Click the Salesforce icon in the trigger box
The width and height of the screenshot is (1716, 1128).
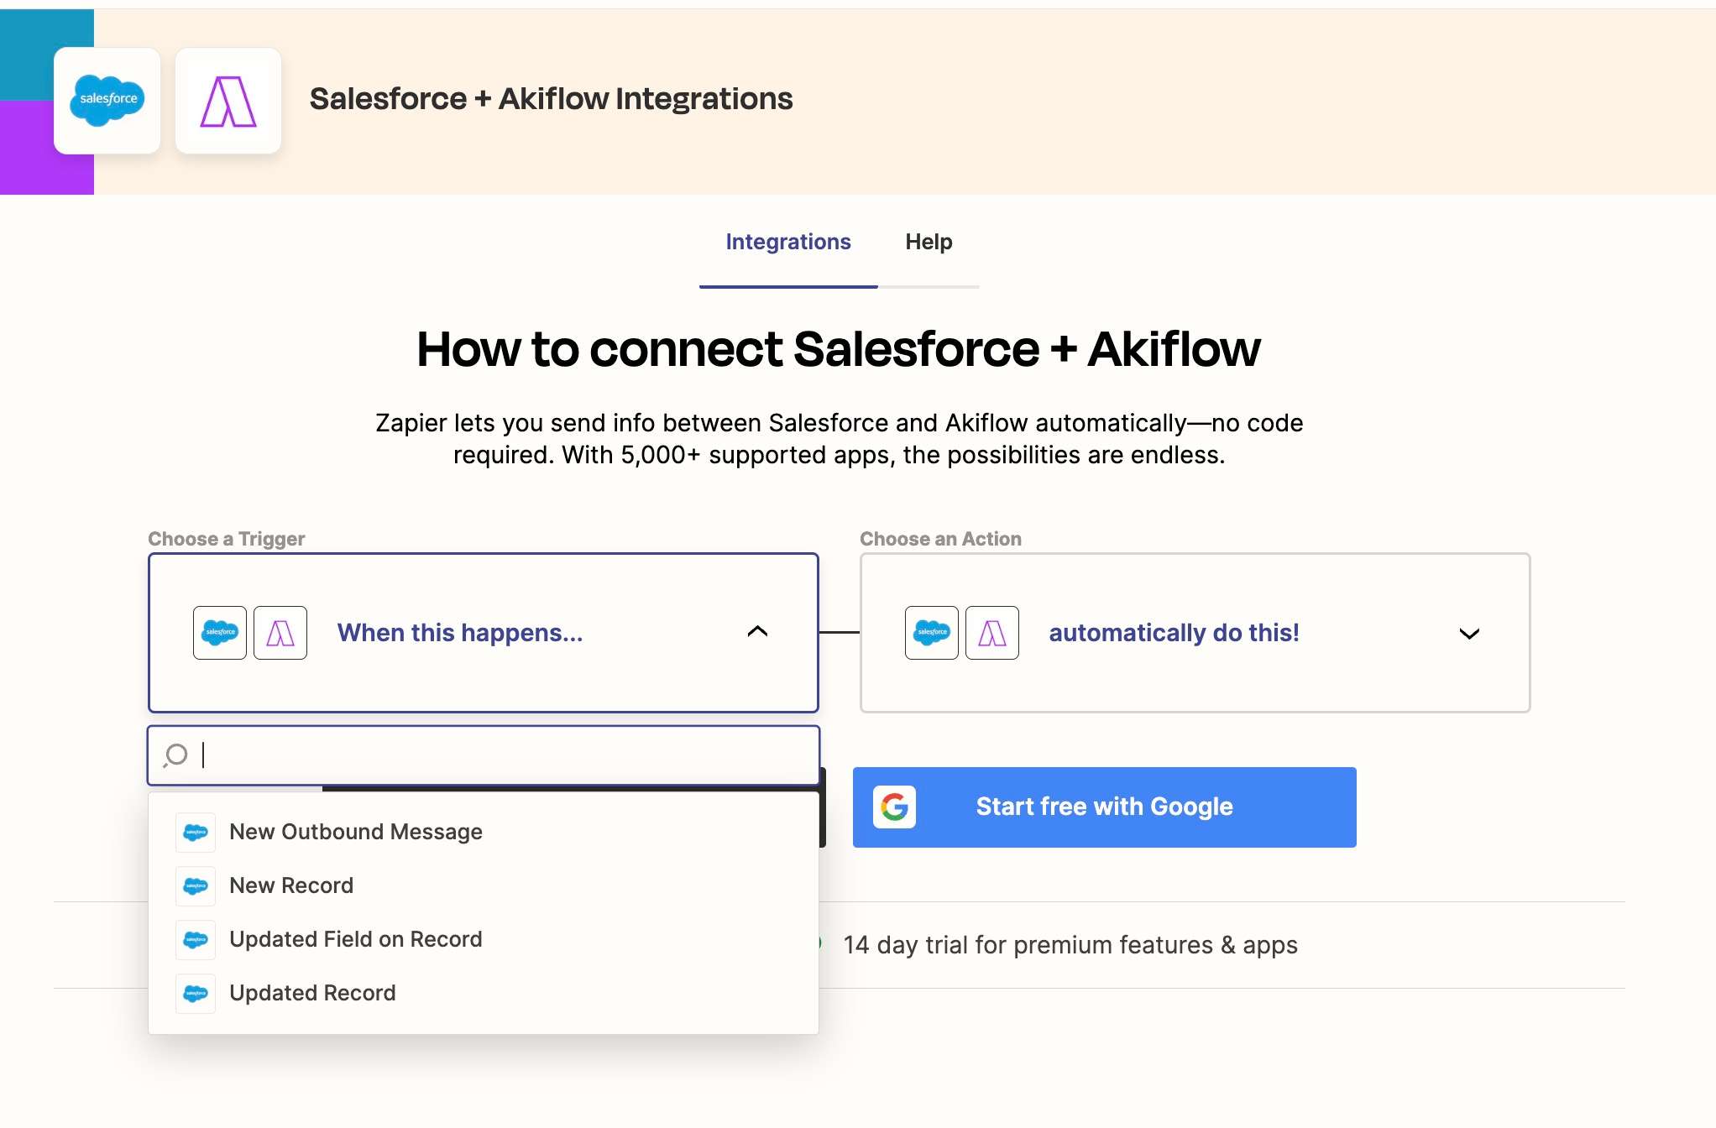click(x=220, y=633)
